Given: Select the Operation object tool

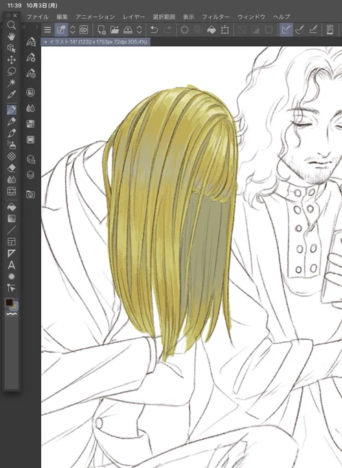Looking at the screenshot, I should coord(11,48).
